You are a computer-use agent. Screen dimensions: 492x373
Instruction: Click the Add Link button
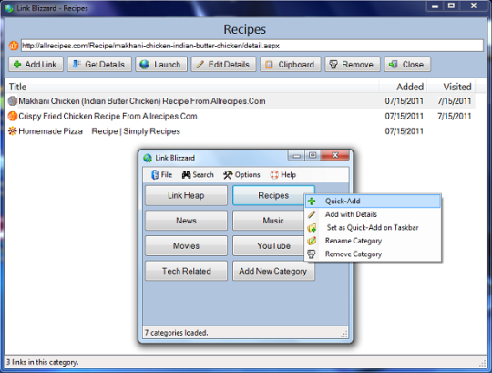click(x=36, y=65)
